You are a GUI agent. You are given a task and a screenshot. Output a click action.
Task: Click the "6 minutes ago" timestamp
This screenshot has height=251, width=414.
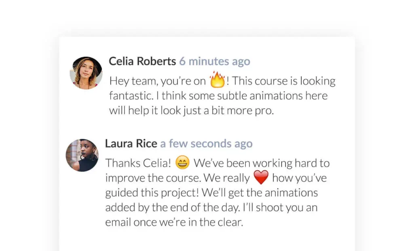(x=215, y=61)
